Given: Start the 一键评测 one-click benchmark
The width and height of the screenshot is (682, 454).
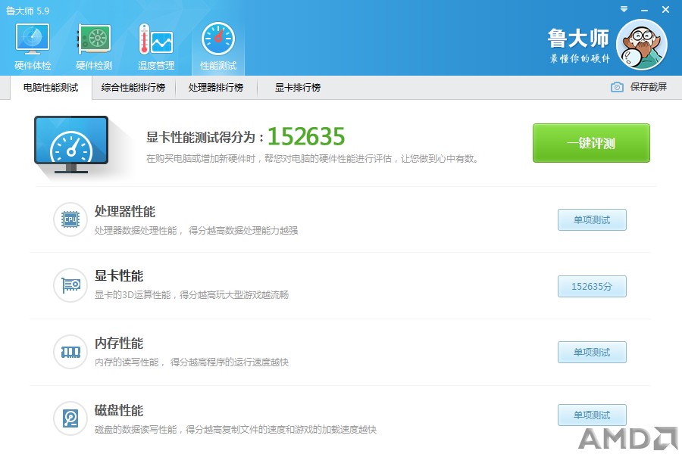Looking at the screenshot, I should (591, 143).
